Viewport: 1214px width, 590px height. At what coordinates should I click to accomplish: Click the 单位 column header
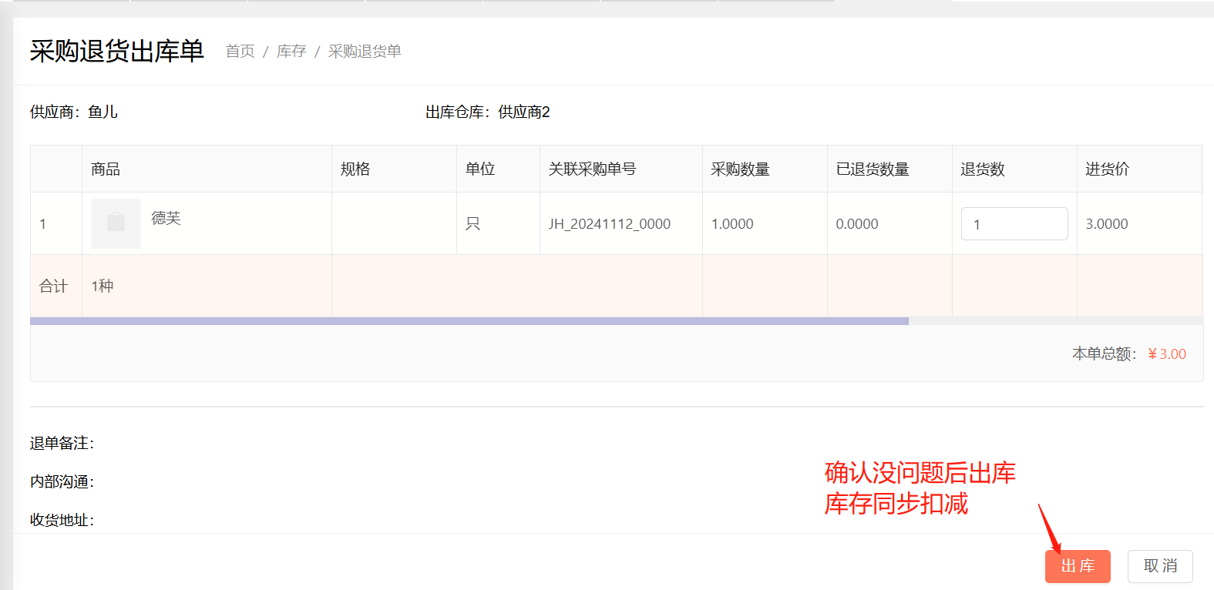point(480,169)
